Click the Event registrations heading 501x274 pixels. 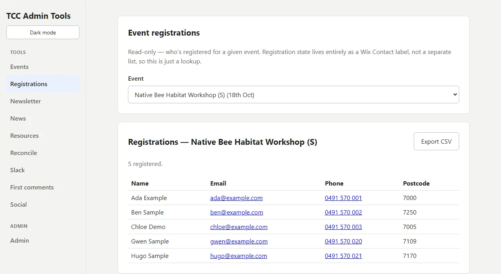click(x=164, y=33)
